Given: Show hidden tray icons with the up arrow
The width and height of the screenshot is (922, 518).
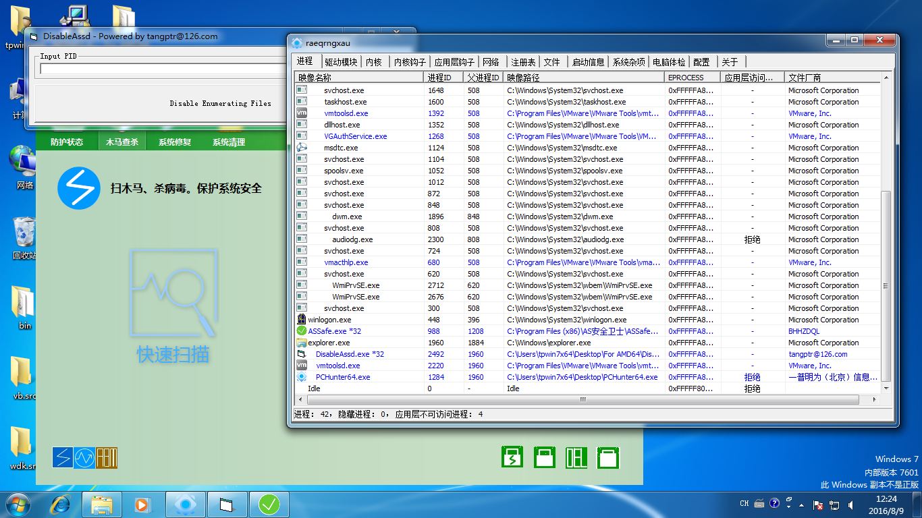Looking at the screenshot, I should (802, 505).
